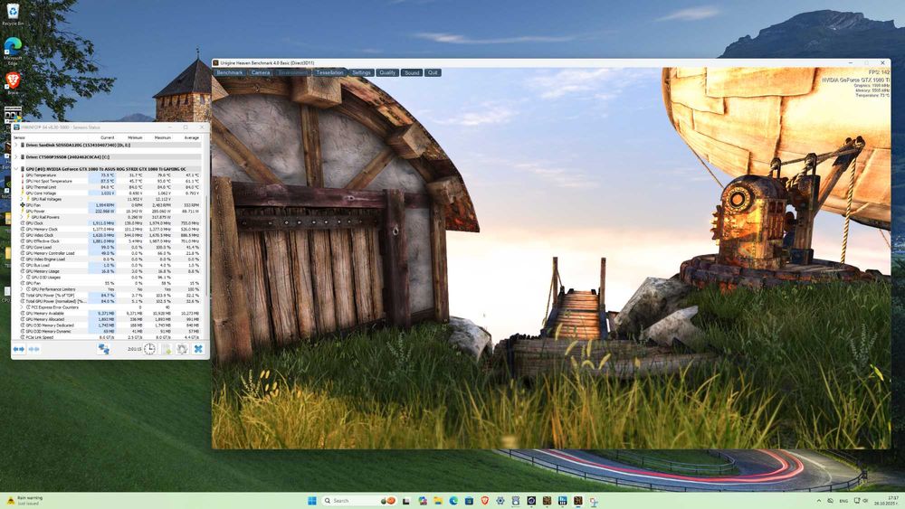The image size is (905, 509).
Task: Select the GPU Memory Available row
Action: [x=110, y=313]
